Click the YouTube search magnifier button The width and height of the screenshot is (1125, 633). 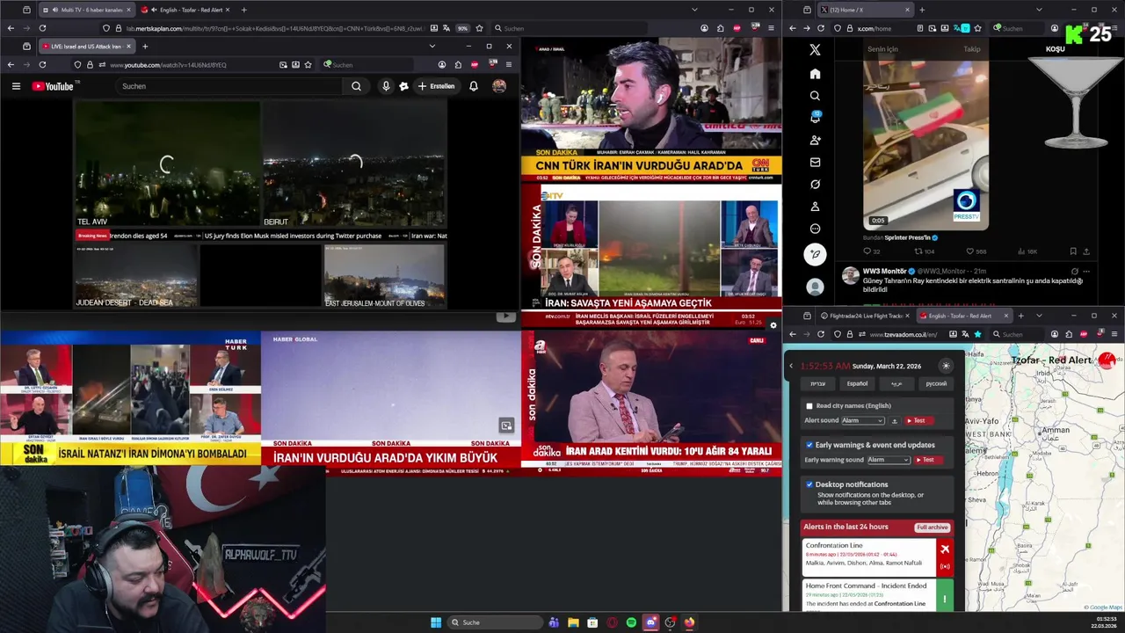click(x=356, y=86)
